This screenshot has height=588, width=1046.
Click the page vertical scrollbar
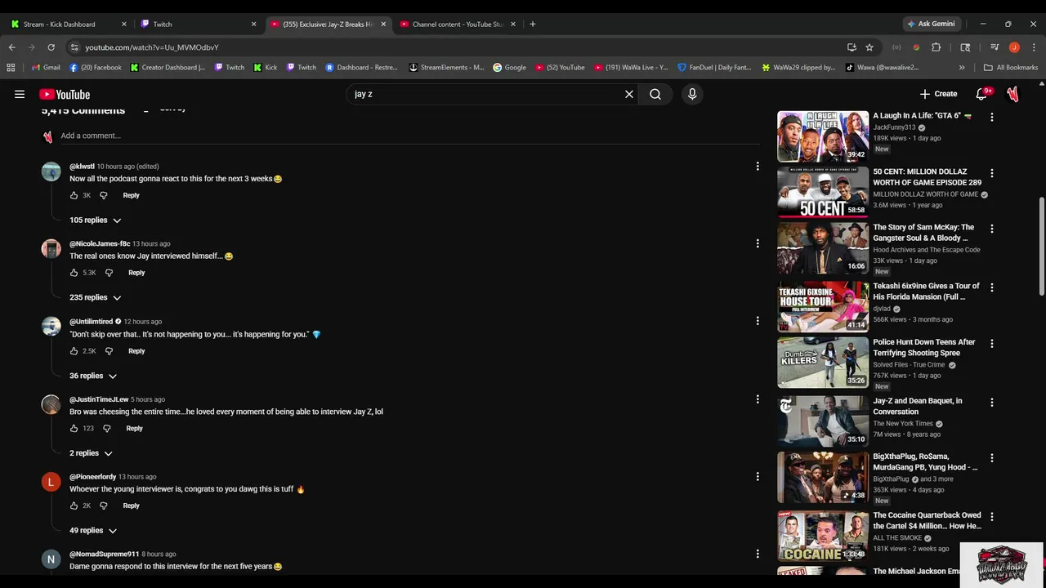1041,247
